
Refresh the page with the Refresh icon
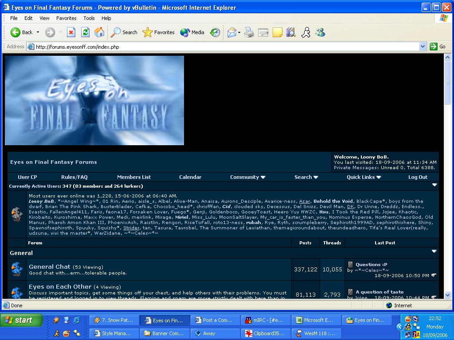85,32
